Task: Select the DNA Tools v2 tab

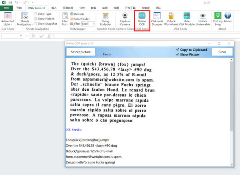Action: tap(36, 8)
